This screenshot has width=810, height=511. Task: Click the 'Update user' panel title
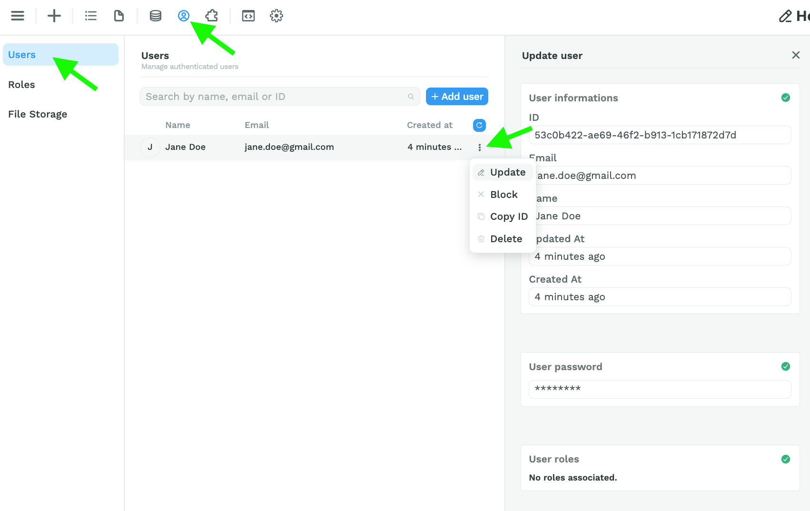pos(552,56)
